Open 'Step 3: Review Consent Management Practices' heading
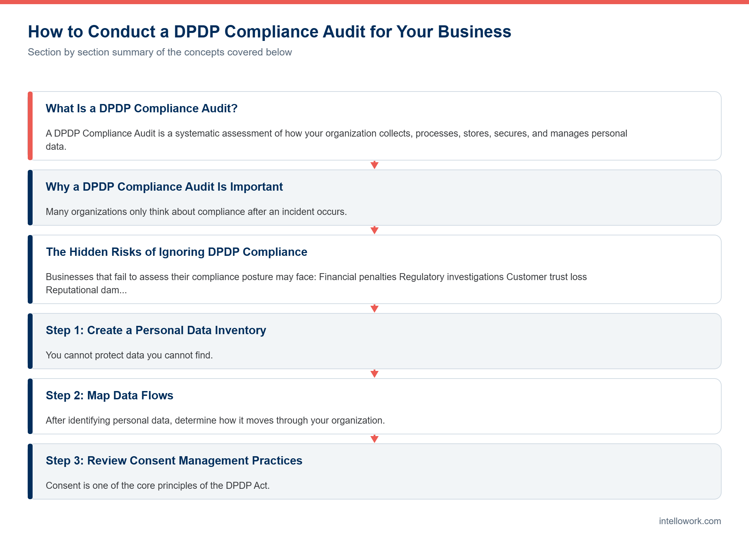The height and width of the screenshot is (538, 749). [x=174, y=461]
